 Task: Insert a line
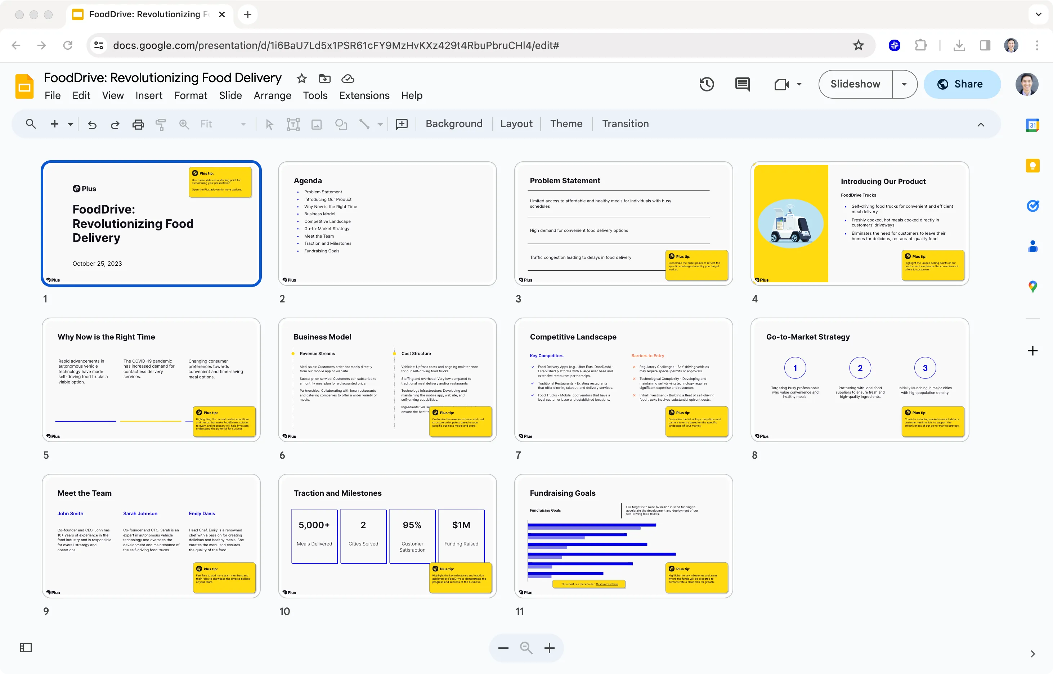click(364, 124)
